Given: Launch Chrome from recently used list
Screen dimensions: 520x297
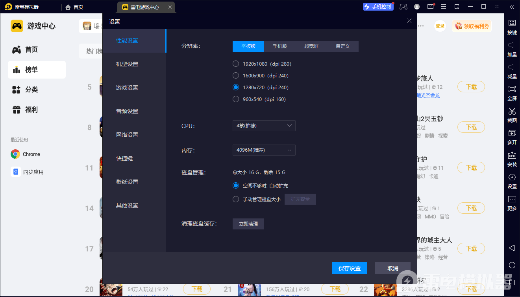Looking at the screenshot, I should pos(31,154).
